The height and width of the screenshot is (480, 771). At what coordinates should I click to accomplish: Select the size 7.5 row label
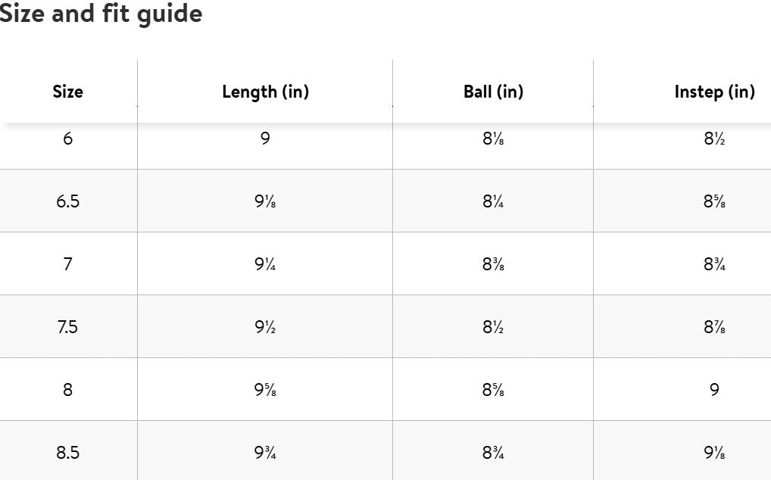pos(67,327)
